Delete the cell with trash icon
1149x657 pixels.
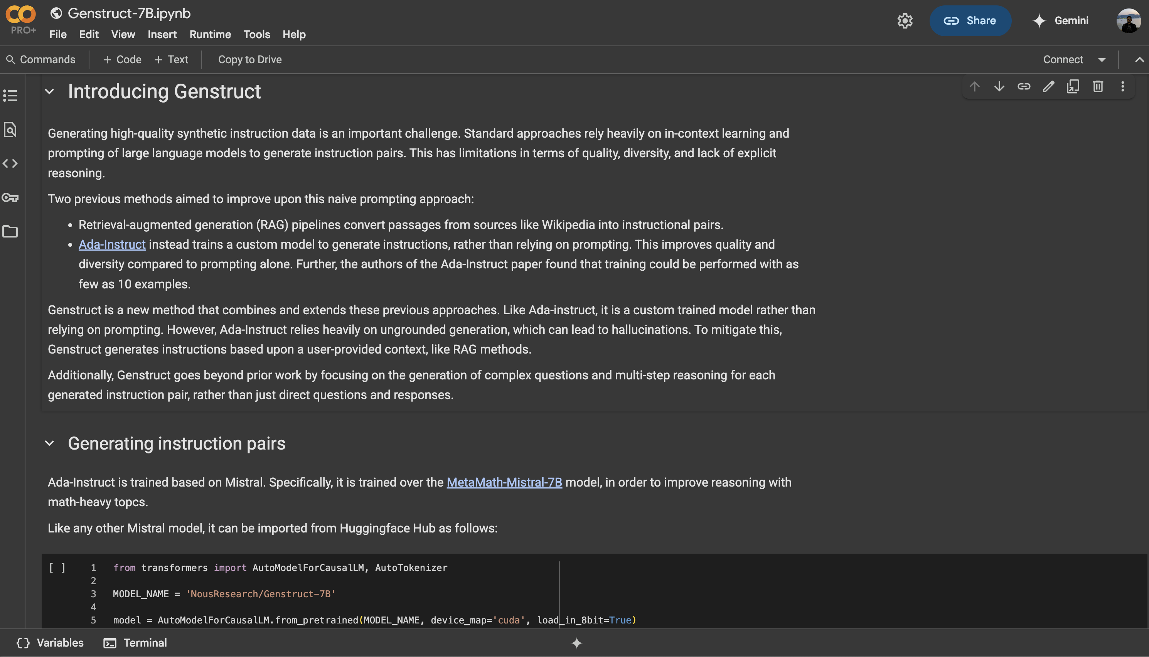(x=1098, y=86)
